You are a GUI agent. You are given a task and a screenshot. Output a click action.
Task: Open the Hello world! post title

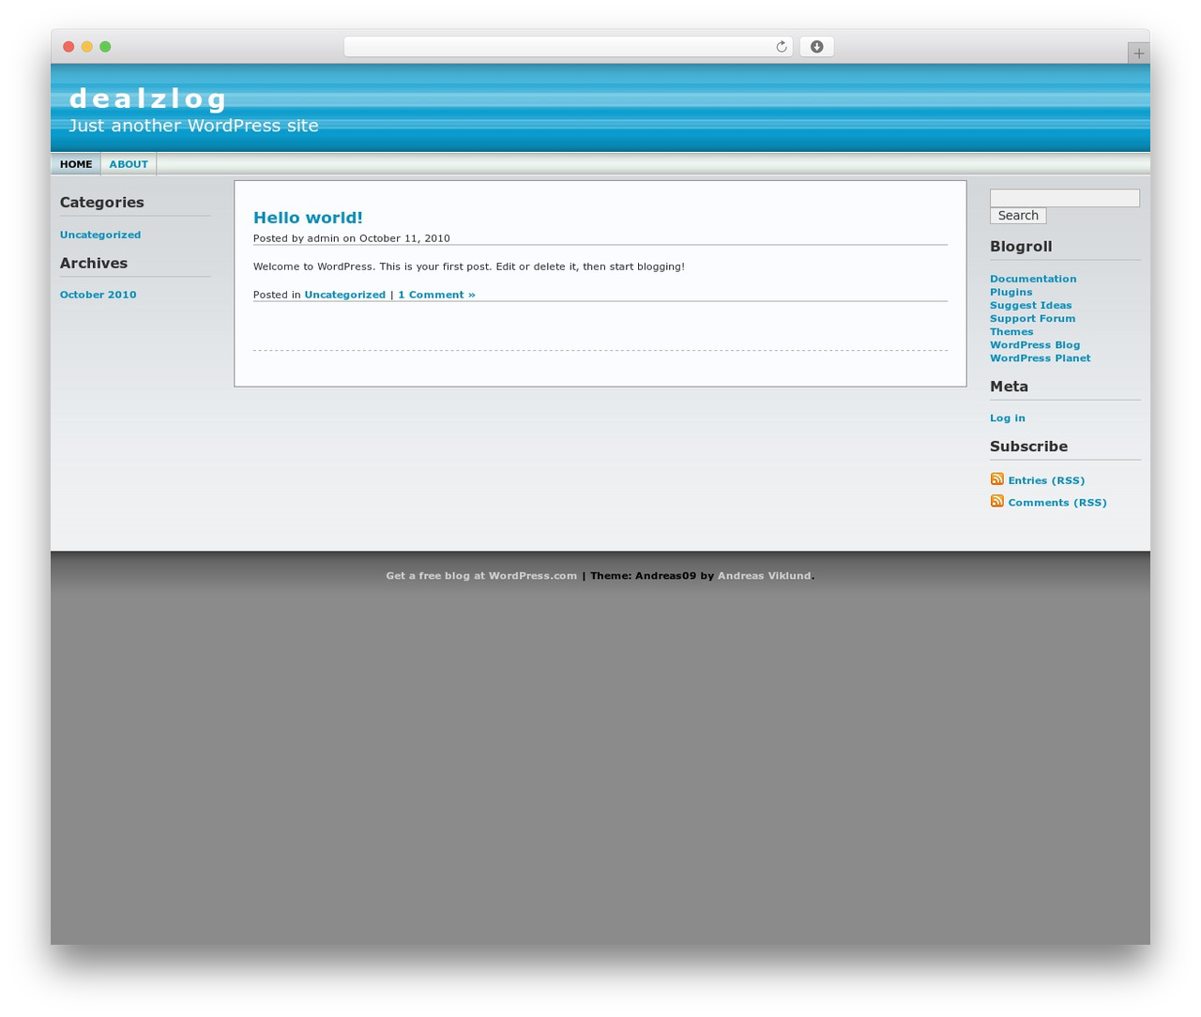tap(308, 218)
